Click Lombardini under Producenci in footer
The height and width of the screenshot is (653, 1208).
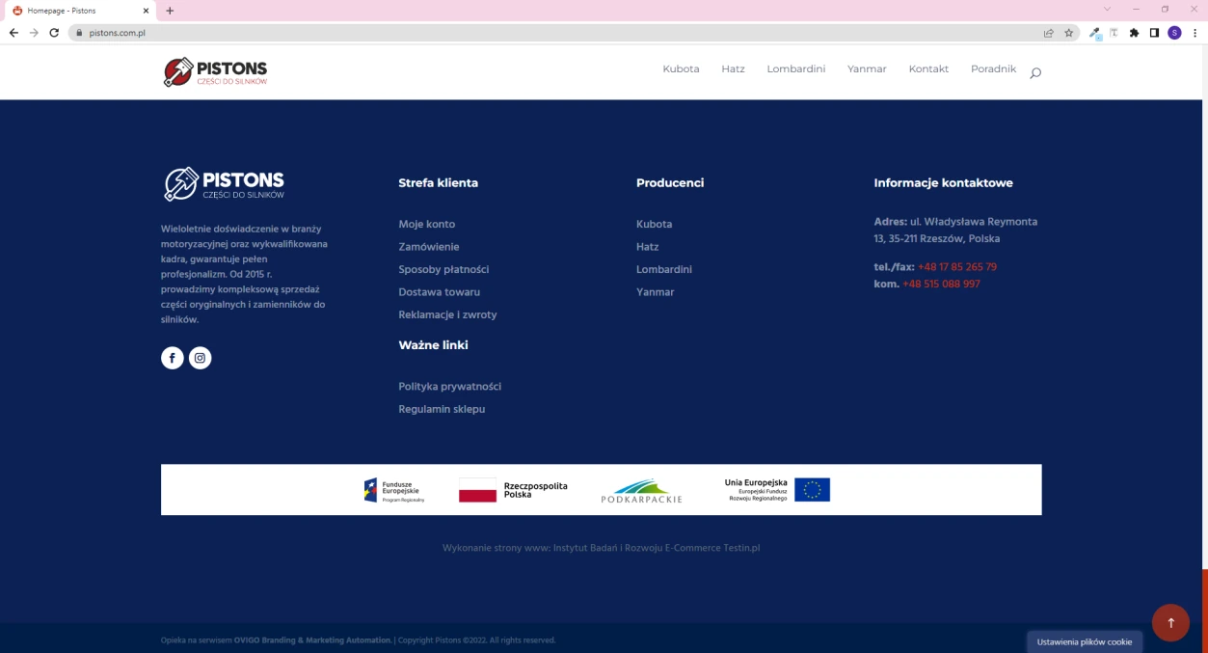(664, 269)
